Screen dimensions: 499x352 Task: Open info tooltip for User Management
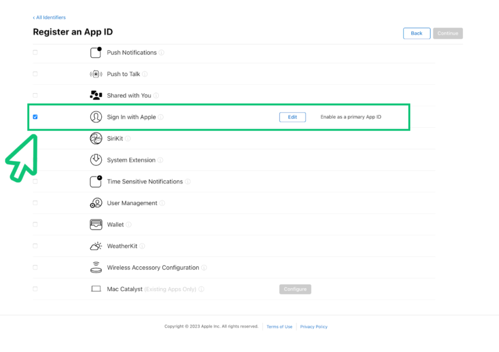162,203
